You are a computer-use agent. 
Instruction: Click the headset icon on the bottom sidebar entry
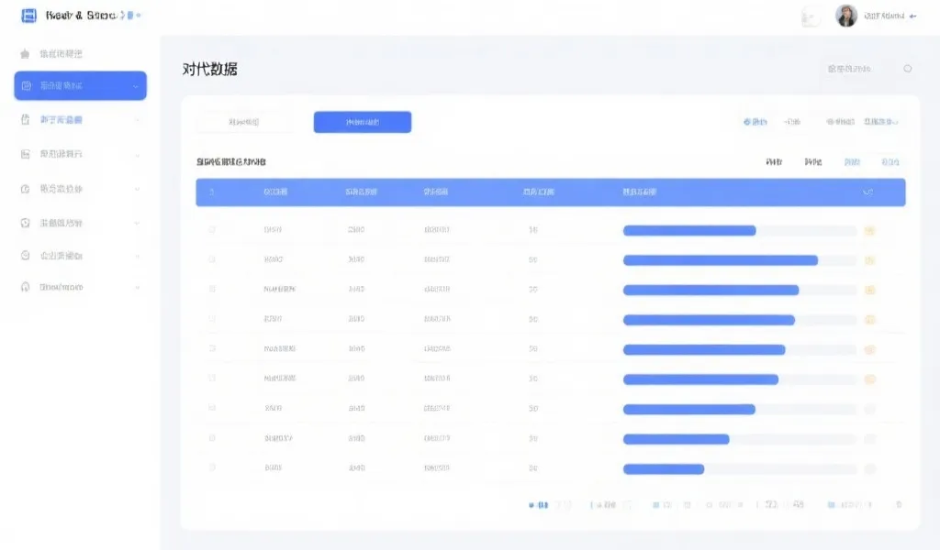coord(27,286)
